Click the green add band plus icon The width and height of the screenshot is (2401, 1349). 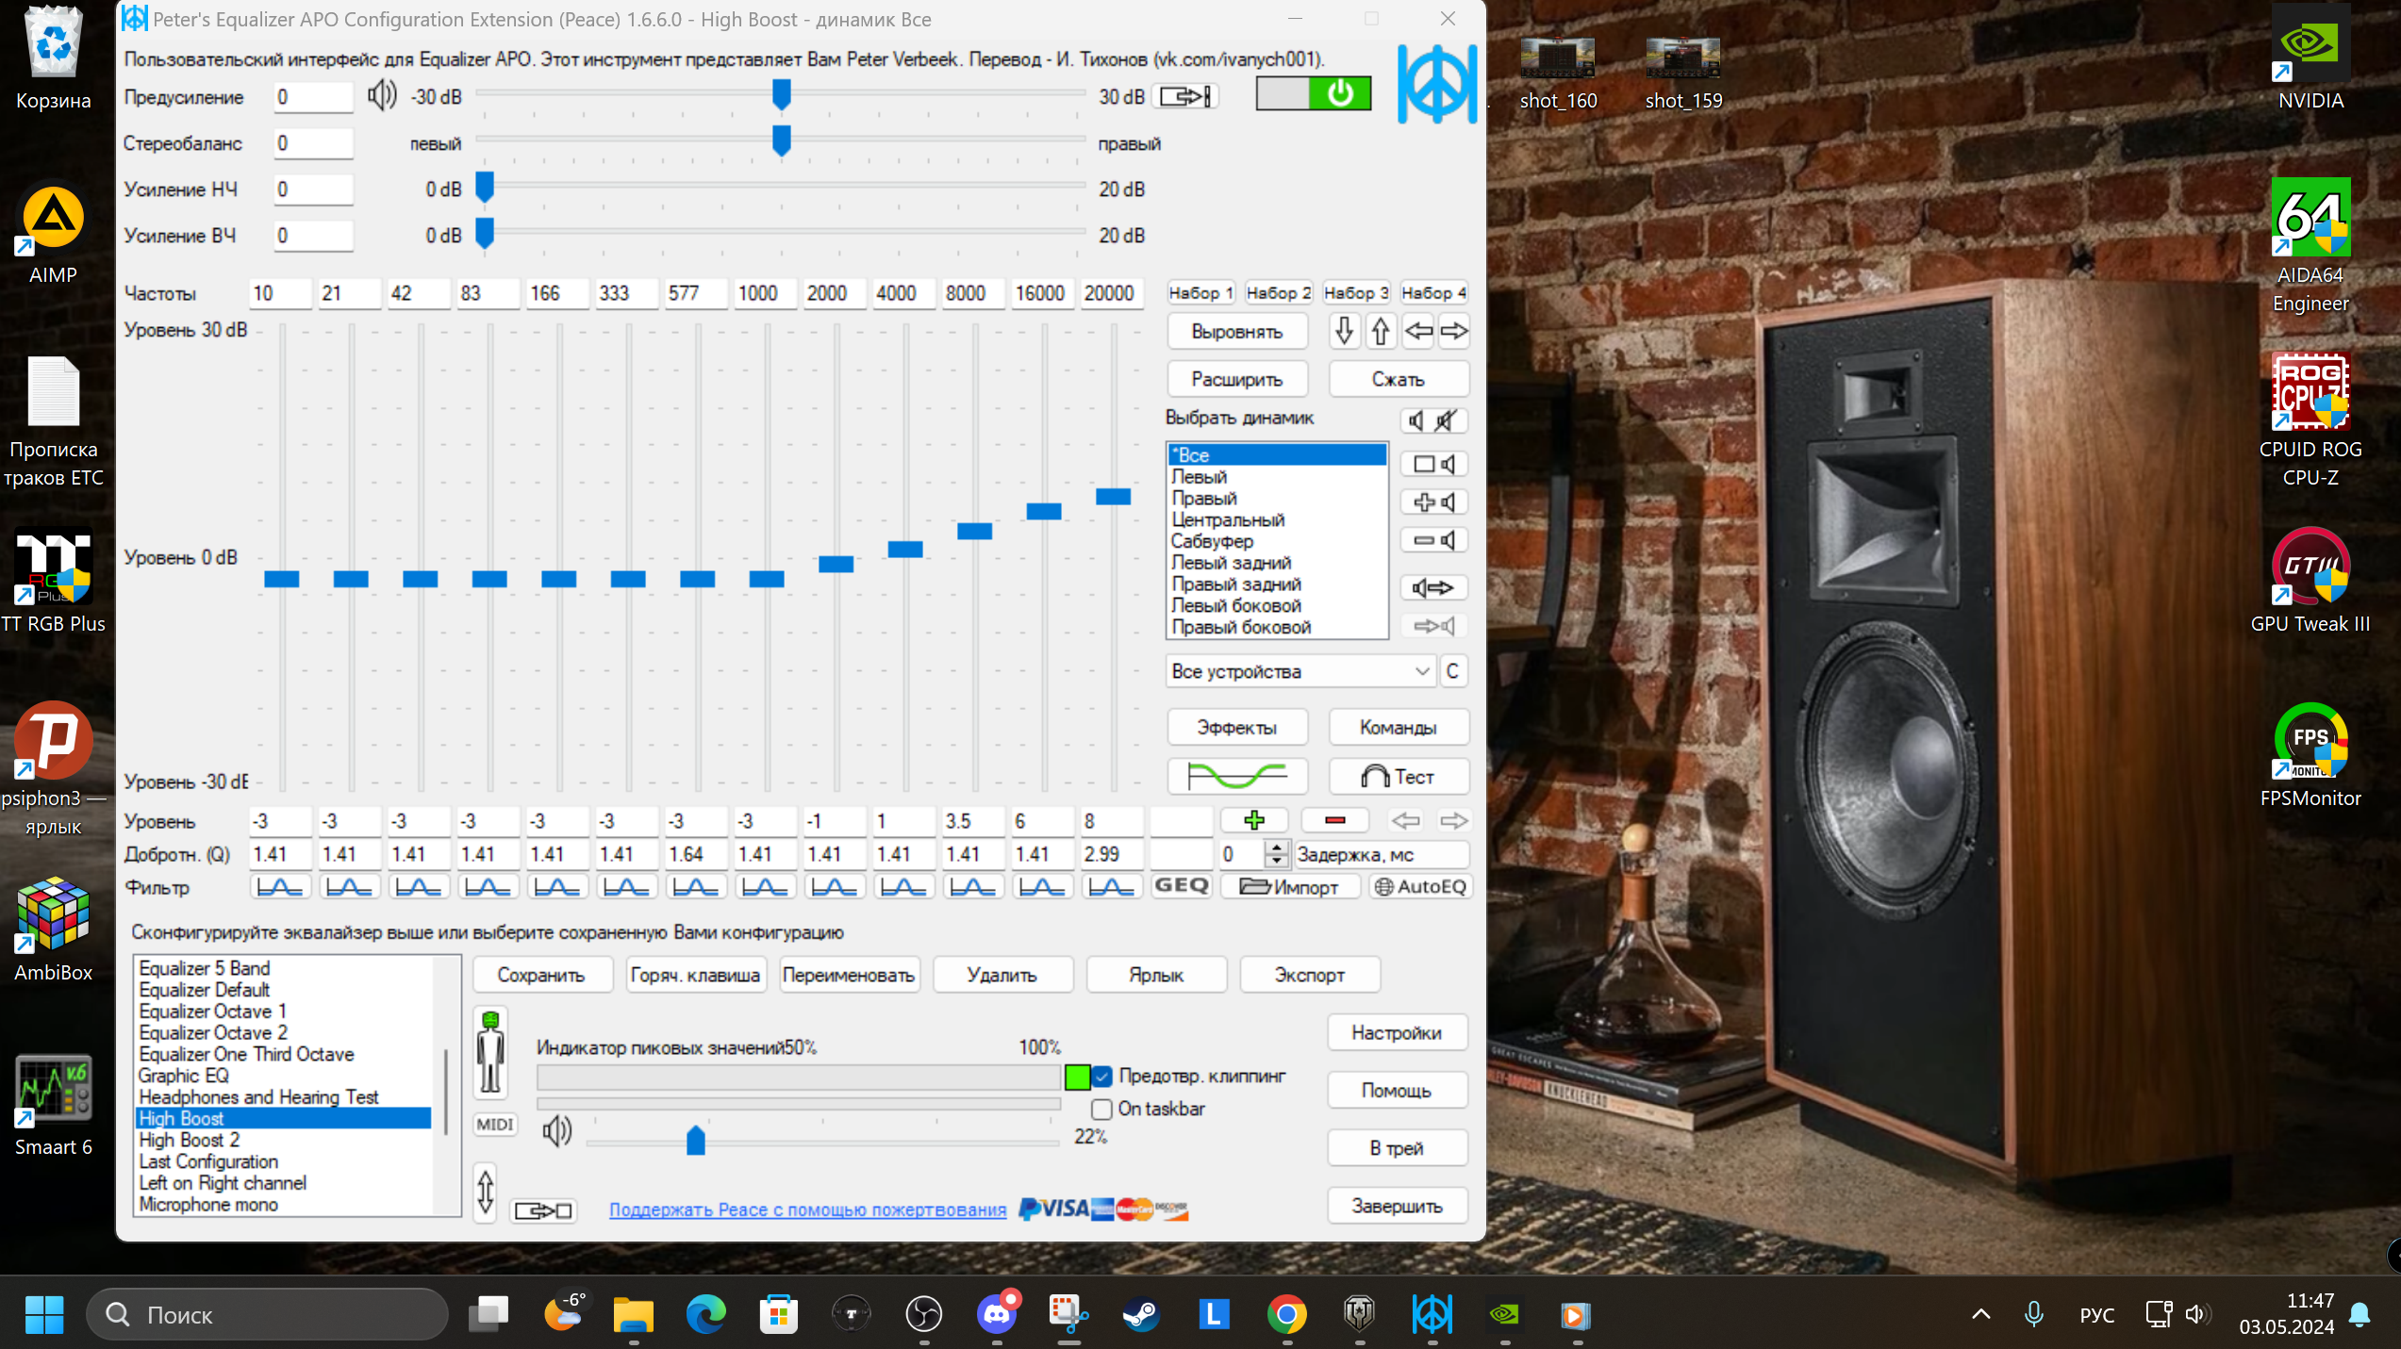click(1253, 820)
